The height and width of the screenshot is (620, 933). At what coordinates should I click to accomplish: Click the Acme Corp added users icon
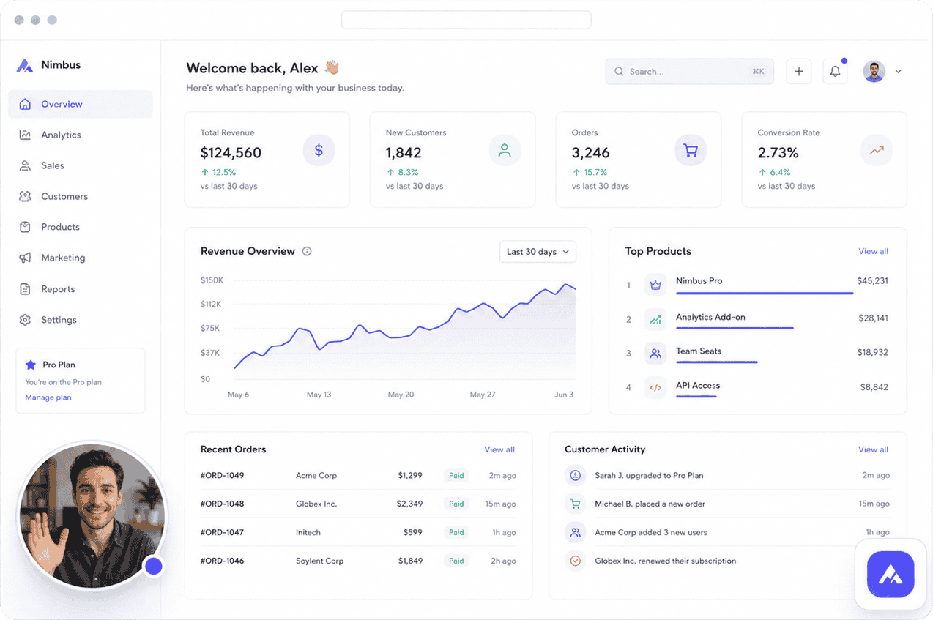pos(576,532)
